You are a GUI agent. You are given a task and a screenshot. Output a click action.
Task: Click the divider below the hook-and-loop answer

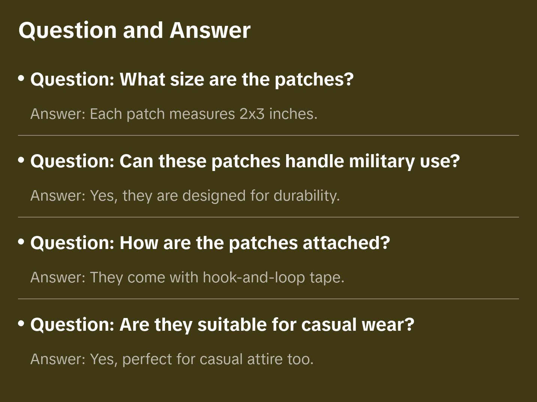coord(268,299)
